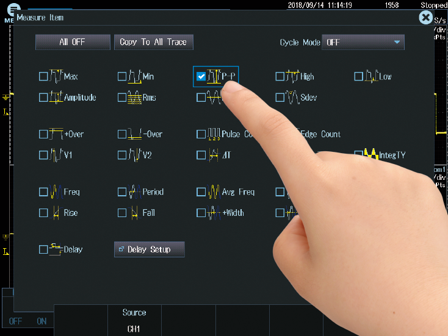Tick the +Width checkbox
Viewport: 448px width, 336px height.
point(201,213)
